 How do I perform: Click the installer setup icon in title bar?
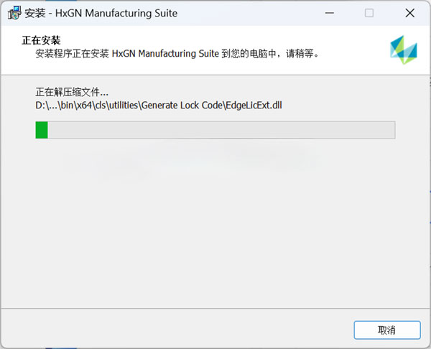coord(14,13)
